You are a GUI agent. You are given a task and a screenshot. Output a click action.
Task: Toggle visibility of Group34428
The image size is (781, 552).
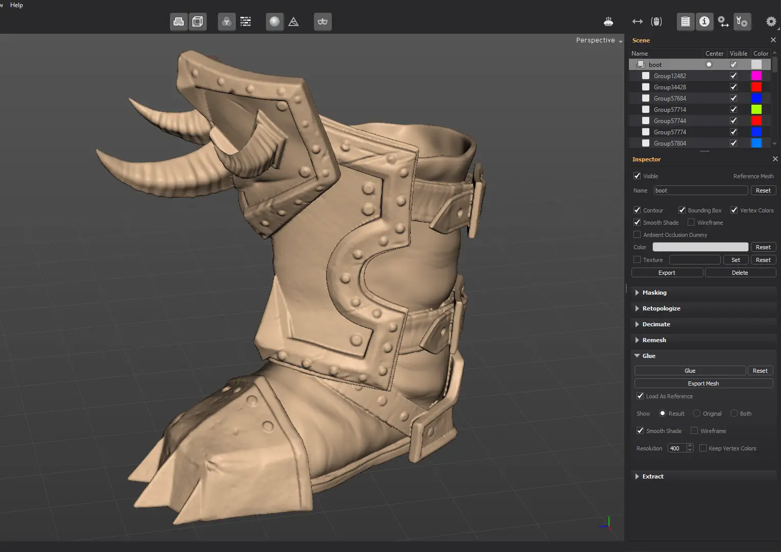point(734,87)
